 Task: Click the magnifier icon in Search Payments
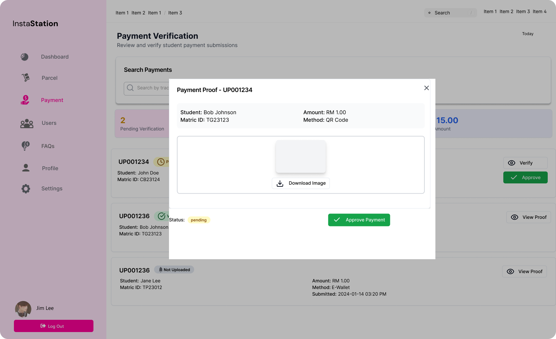pos(130,88)
